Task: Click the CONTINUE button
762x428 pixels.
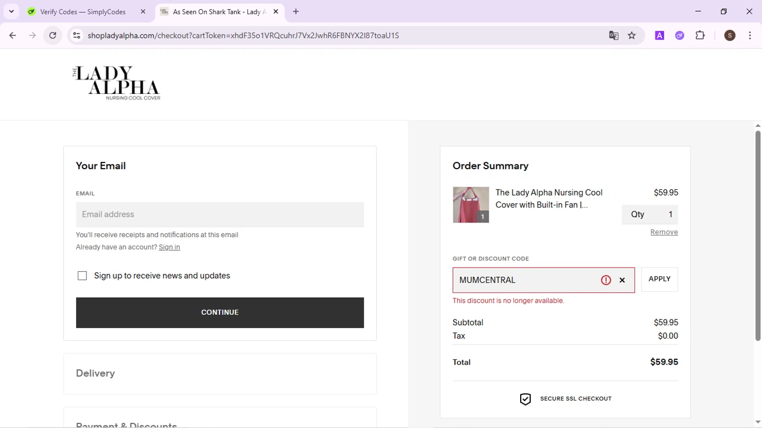Action: (x=220, y=313)
